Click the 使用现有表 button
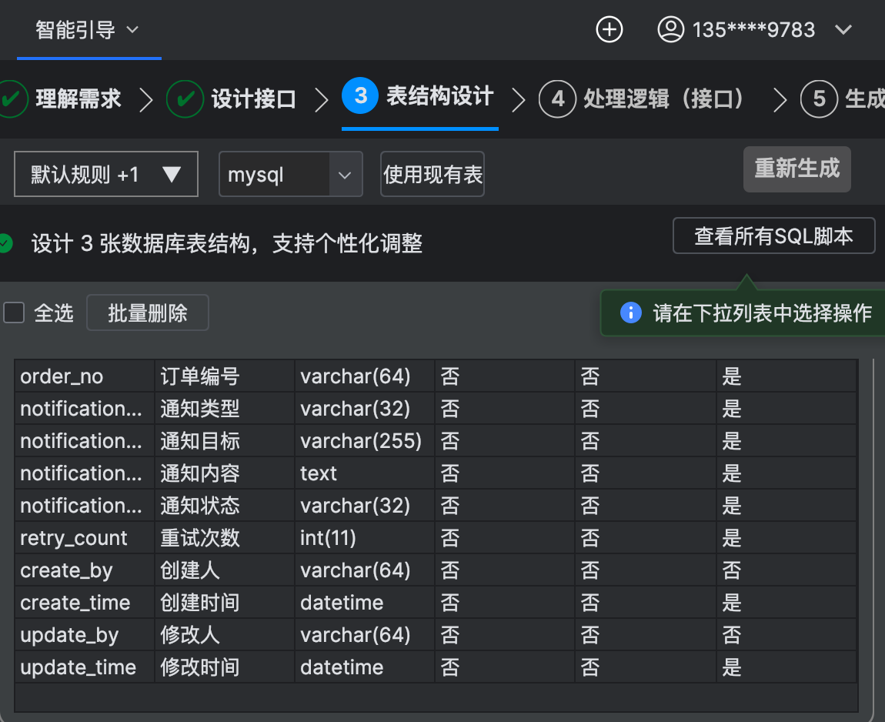Screen dimensions: 885x722 coord(432,174)
